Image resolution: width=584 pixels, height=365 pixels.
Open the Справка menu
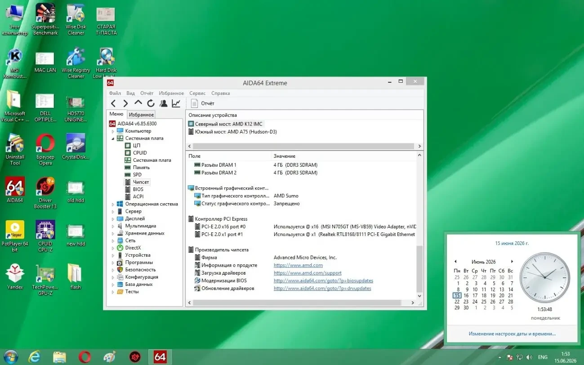point(220,93)
